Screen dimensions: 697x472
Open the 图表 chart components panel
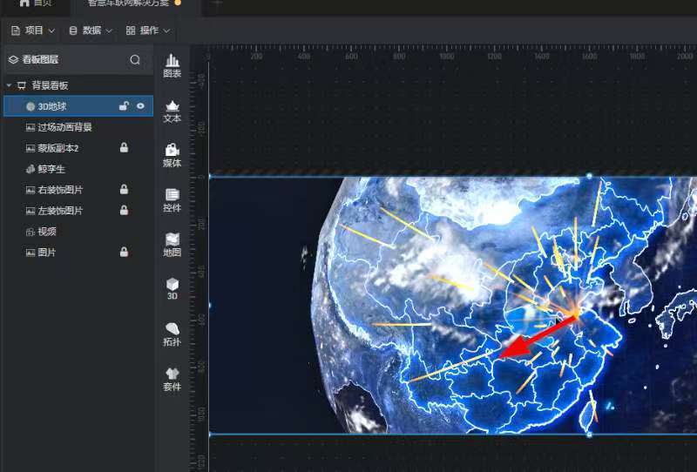[x=172, y=66]
